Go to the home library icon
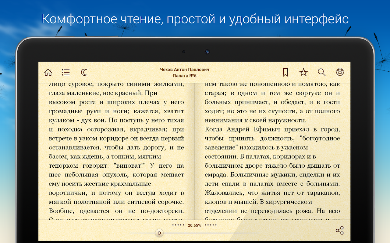Image resolution: width=390 pixels, height=243 pixels. click(48, 72)
